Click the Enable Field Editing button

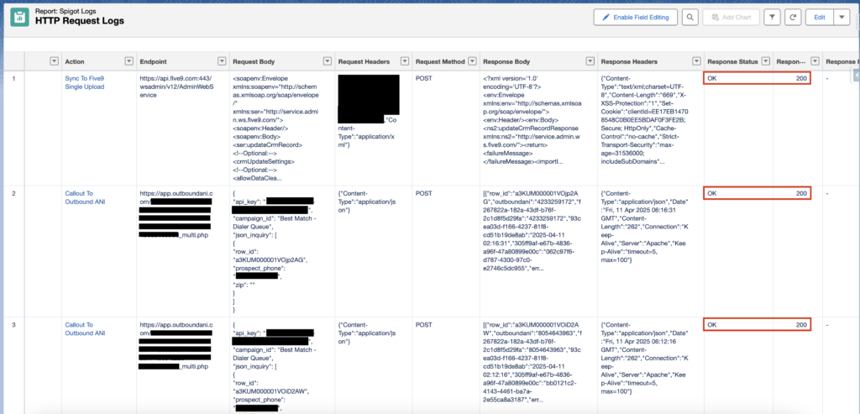tap(635, 18)
